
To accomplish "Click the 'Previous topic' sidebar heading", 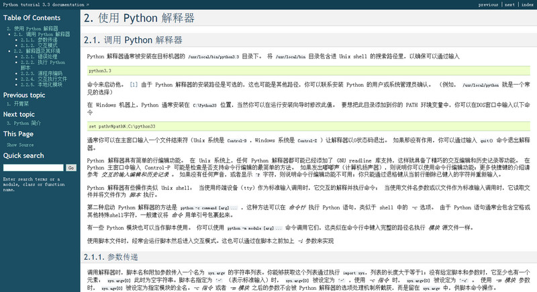I will pyautogui.click(x=24, y=95).
